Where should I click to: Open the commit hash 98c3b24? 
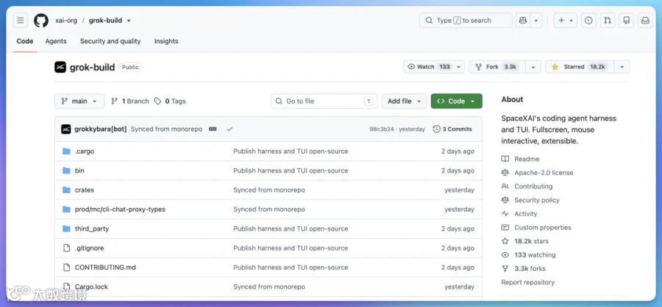coord(382,129)
